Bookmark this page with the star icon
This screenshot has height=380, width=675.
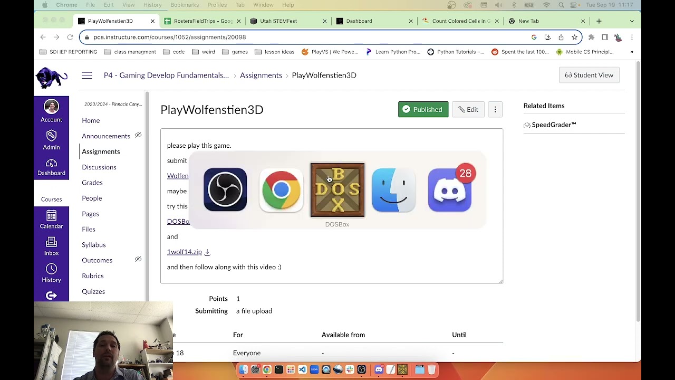click(x=574, y=37)
